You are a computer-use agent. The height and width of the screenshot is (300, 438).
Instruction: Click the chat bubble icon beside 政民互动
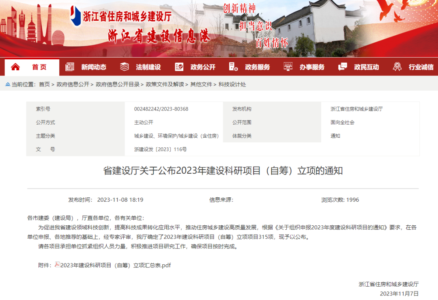click(343, 67)
